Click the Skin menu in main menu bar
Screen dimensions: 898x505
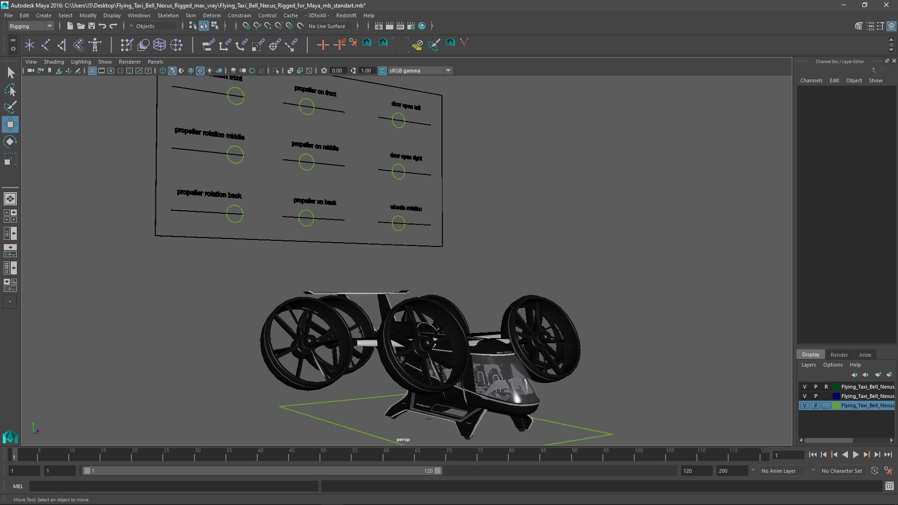[190, 15]
